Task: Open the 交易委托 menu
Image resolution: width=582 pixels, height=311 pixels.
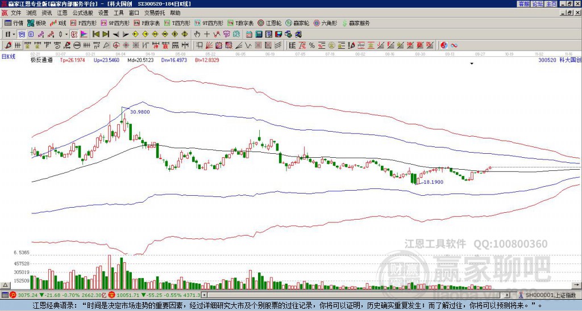Action: [x=155, y=13]
